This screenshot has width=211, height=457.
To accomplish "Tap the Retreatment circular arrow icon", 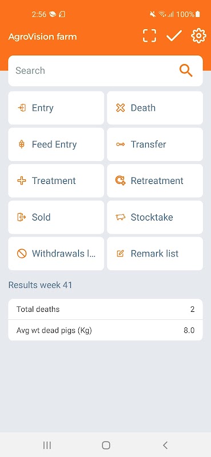I will click(120, 181).
